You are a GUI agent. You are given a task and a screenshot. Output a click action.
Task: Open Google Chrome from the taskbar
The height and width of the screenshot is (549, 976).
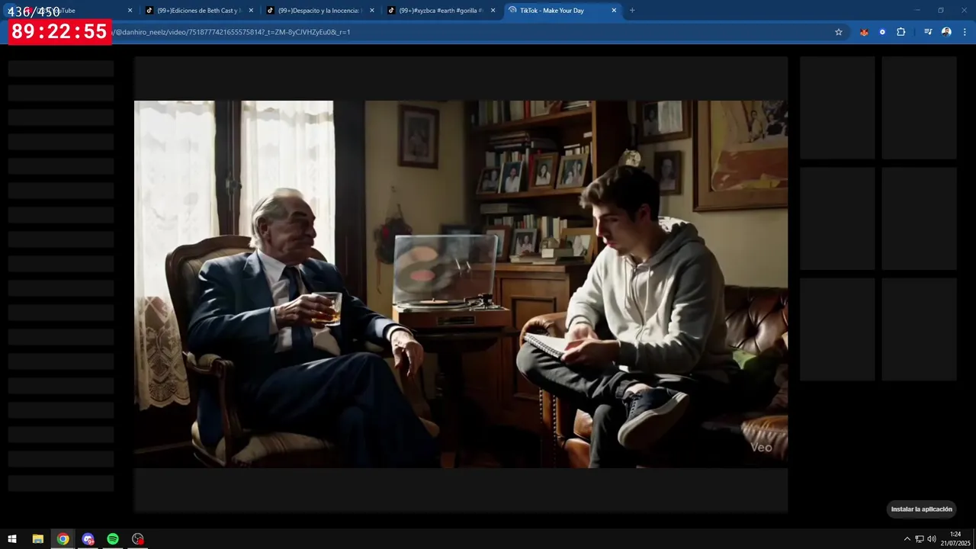click(x=63, y=539)
